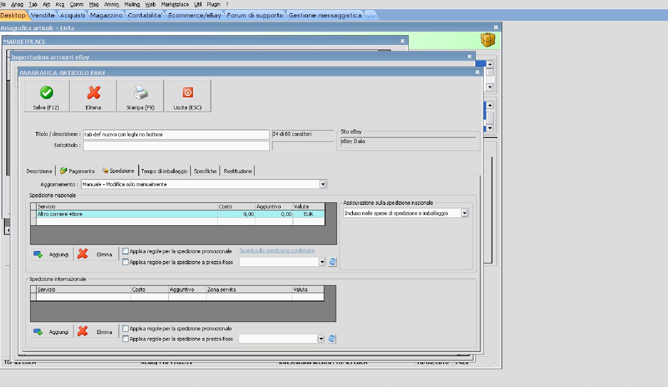Open the Mag menu
The width and height of the screenshot is (668, 387).
94,4
